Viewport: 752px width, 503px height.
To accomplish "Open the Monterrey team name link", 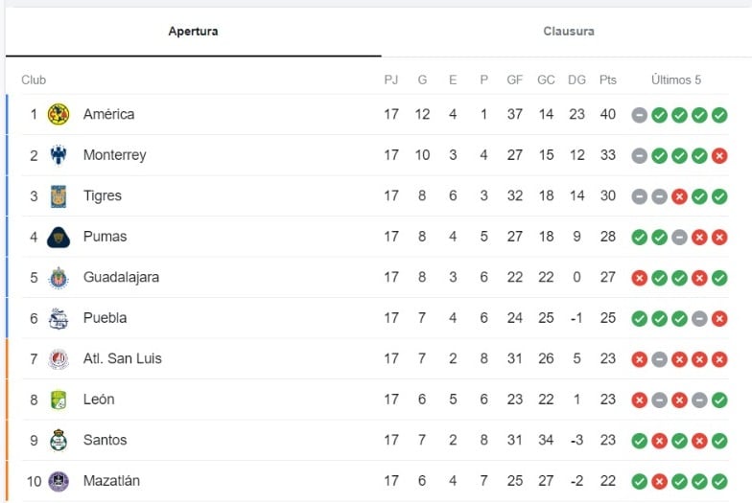I will point(114,155).
